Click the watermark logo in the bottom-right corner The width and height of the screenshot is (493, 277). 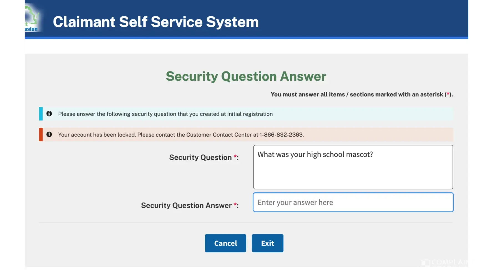click(x=444, y=263)
